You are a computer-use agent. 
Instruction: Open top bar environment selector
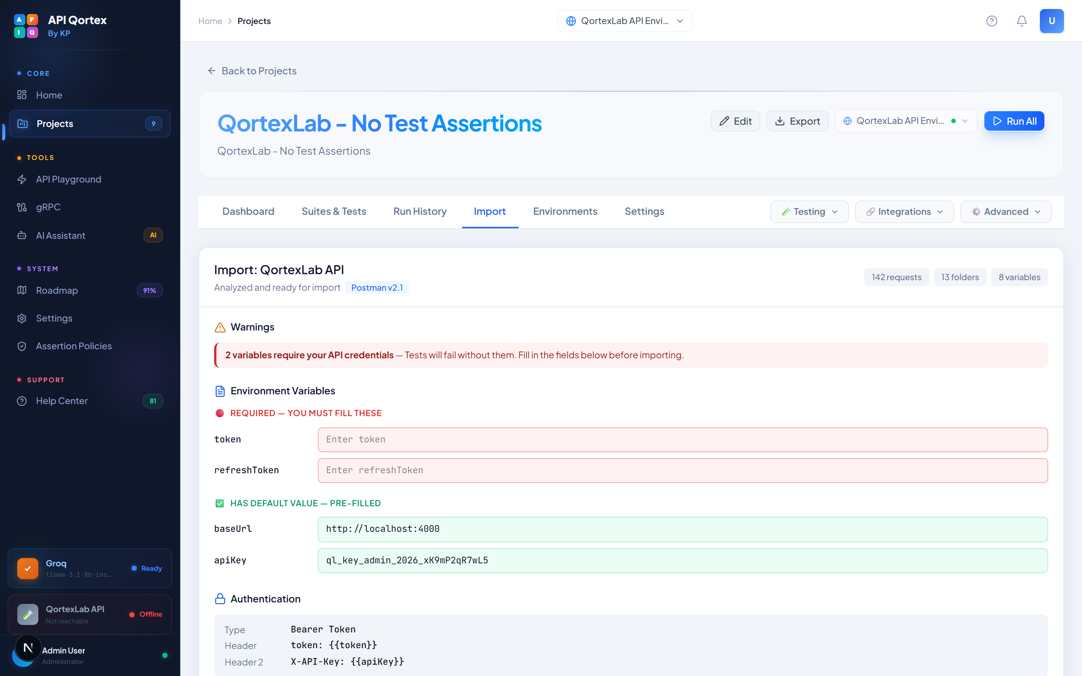[x=625, y=21]
